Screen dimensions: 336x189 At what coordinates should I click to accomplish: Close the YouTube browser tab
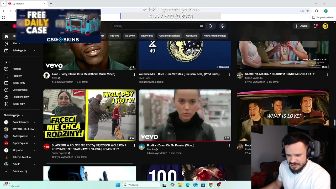[45, 3]
